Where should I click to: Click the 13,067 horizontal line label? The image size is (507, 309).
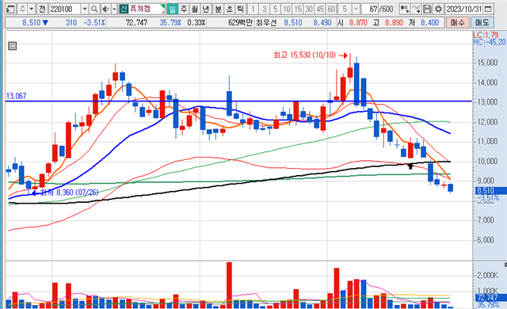tap(16, 96)
